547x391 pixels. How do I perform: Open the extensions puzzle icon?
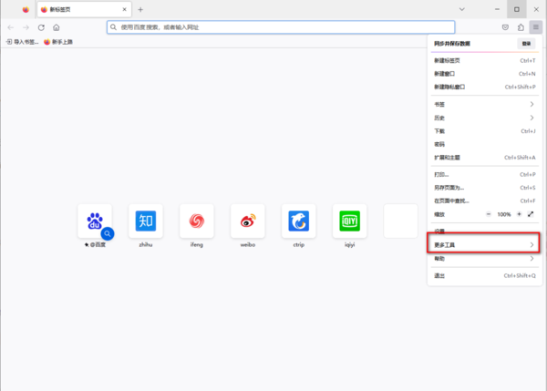pos(521,27)
